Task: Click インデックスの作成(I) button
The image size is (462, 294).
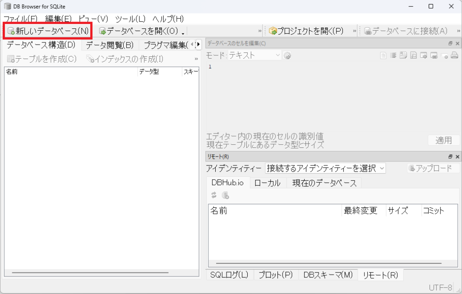Action: tap(125, 59)
